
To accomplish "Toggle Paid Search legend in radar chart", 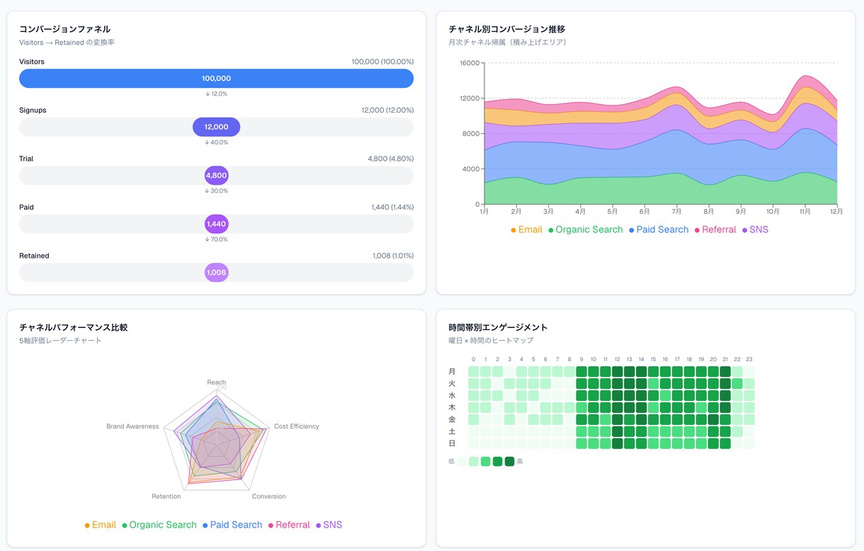I will point(232,525).
